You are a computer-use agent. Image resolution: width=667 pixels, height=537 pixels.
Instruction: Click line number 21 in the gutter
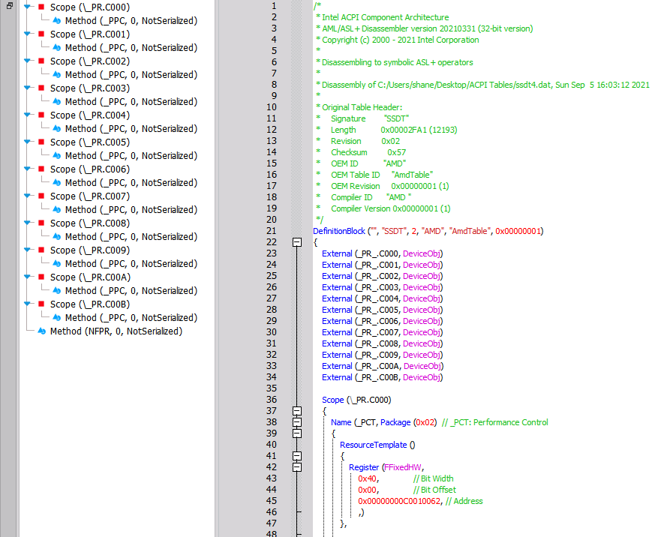pyautogui.click(x=272, y=231)
